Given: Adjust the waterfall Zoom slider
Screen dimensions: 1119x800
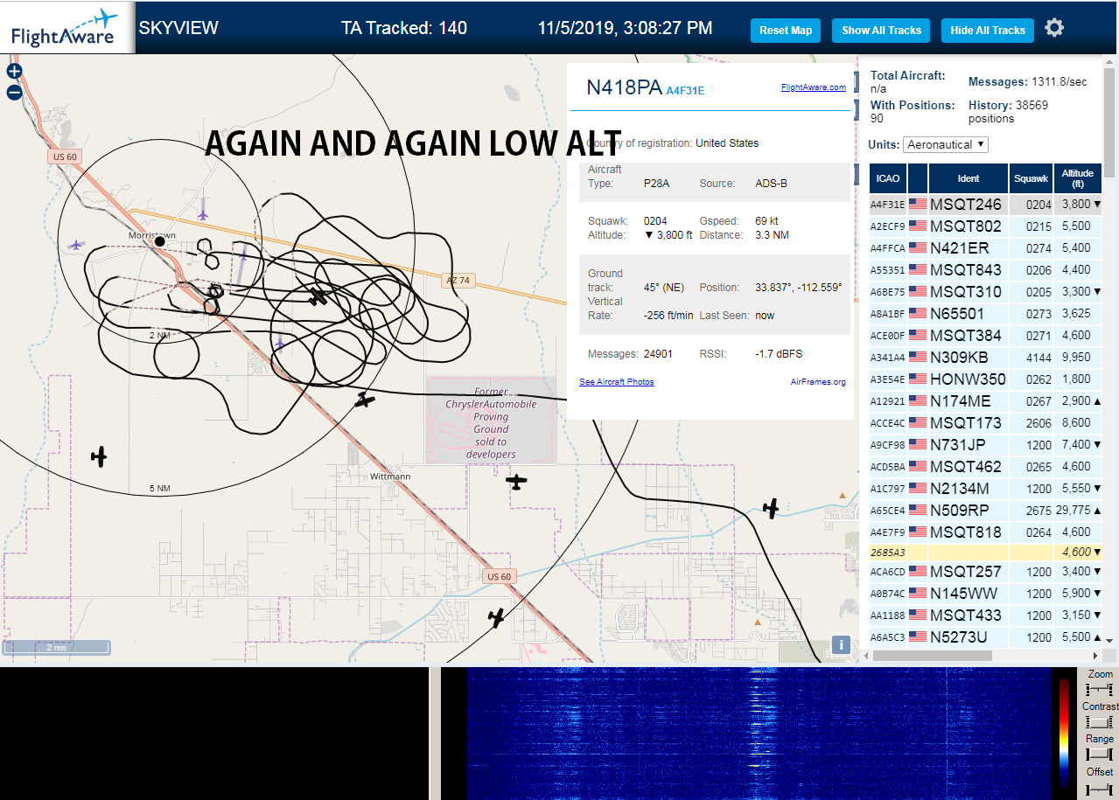Looking at the screenshot, I should (x=1100, y=689).
